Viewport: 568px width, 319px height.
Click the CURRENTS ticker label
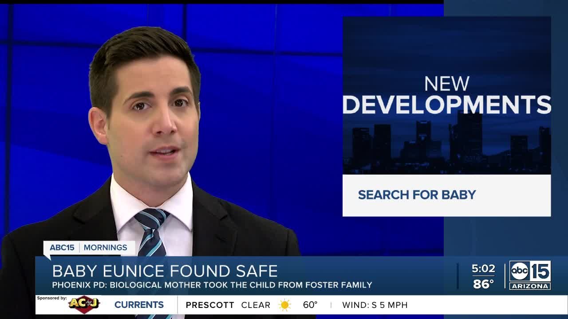coord(139,305)
